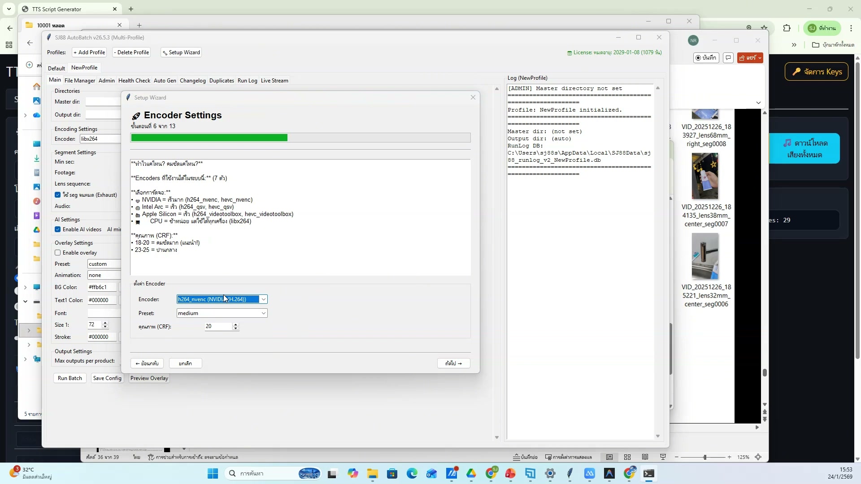Click the บันทึก save icon at top right

(705, 58)
